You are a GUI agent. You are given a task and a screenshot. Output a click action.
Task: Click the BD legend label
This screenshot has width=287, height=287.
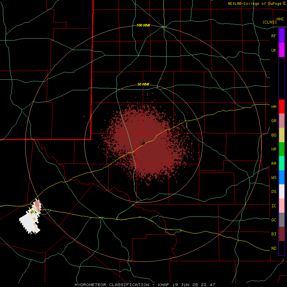(274, 135)
